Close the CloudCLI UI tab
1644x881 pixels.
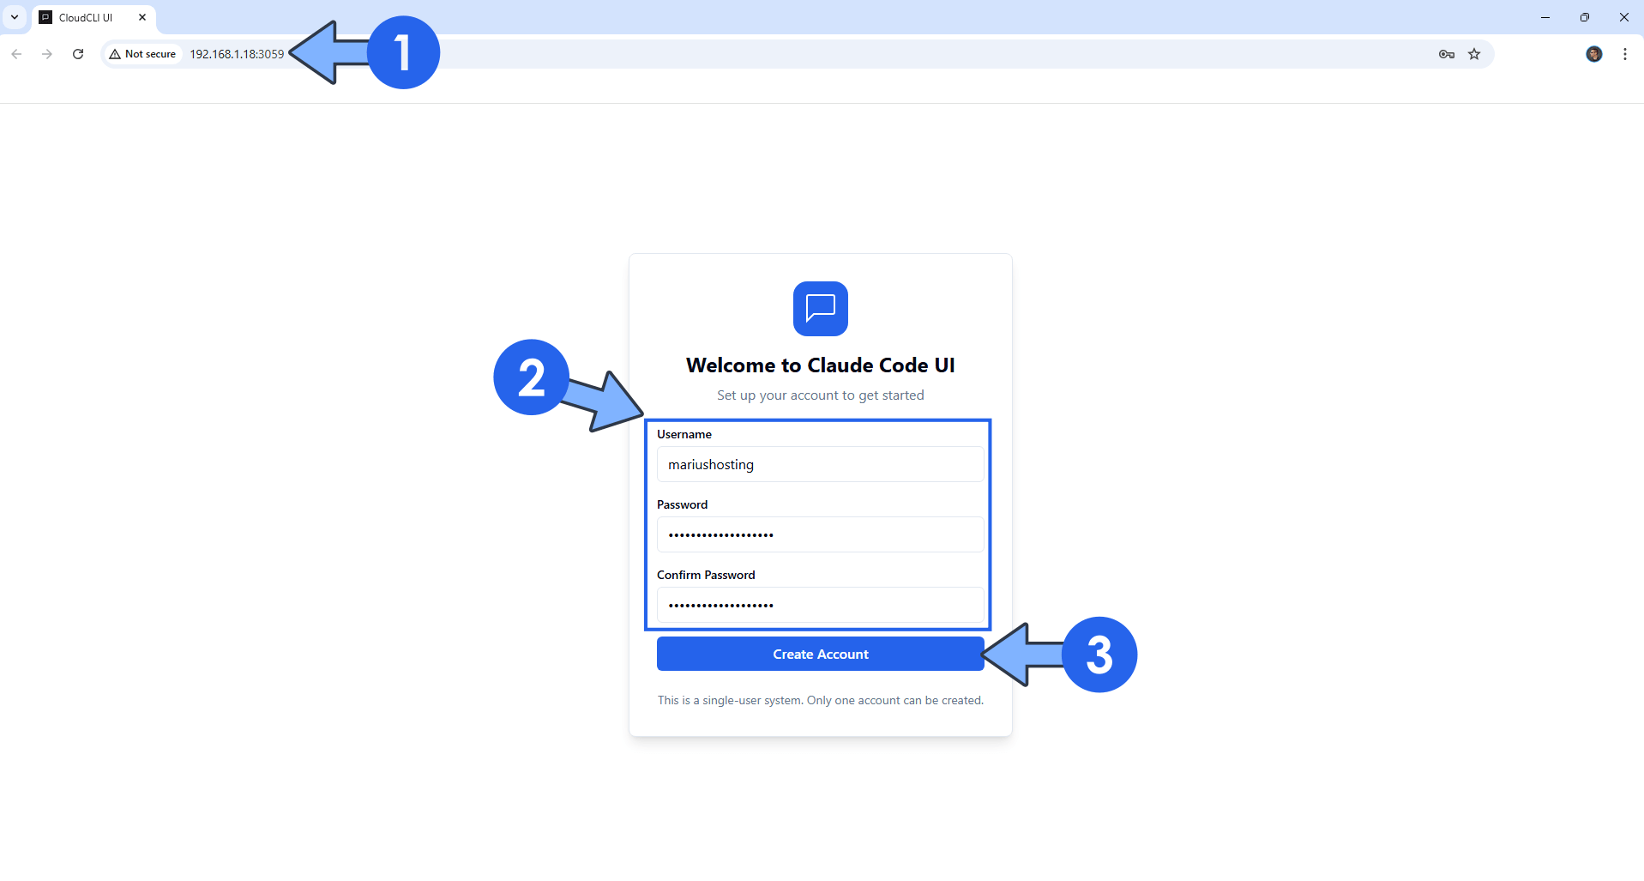click(x=142, y=16)
